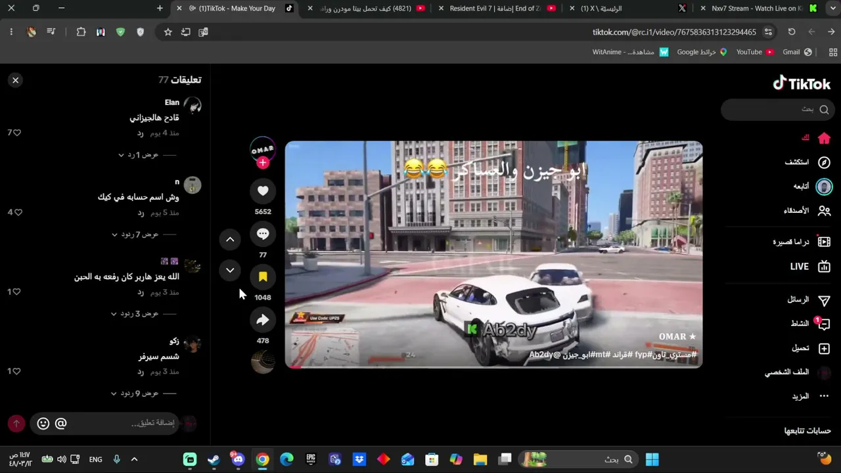The image size is (841, 473).
Task: Open the video comments bubble showing 77
Action: [263, 234]
